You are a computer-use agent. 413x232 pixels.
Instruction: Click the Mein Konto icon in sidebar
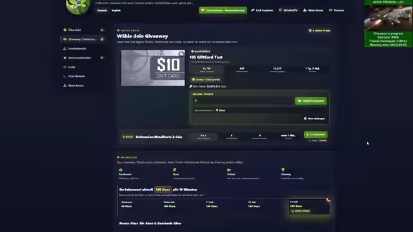coord(65,86)
